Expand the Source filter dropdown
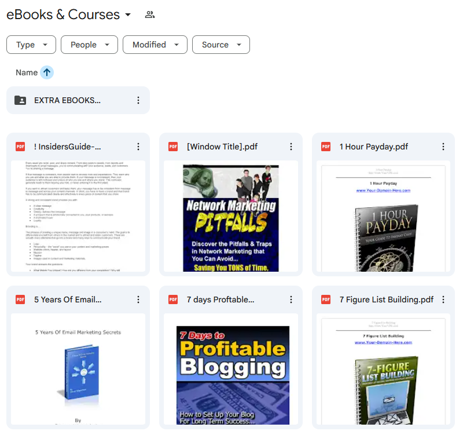The height and width of the screenshot is (431, 463). [221, 45]
